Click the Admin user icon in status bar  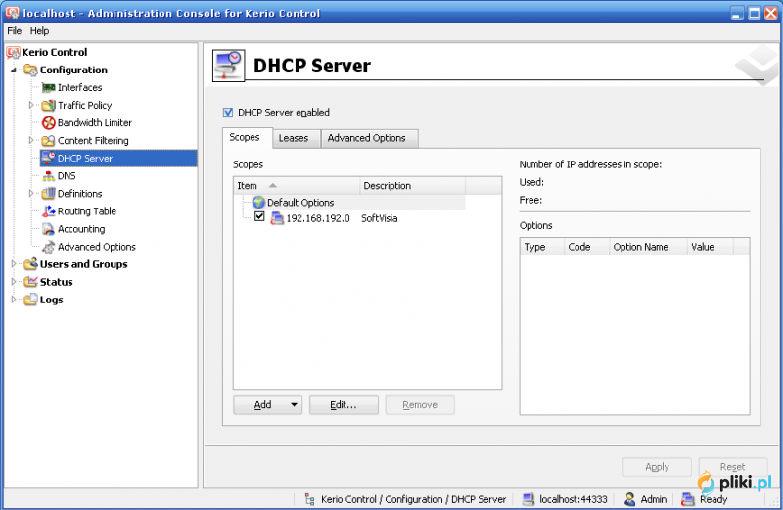[630, 499]
